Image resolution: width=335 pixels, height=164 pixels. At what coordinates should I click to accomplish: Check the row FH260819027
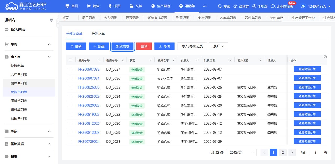pyautogui.click(x=70, y=115)
